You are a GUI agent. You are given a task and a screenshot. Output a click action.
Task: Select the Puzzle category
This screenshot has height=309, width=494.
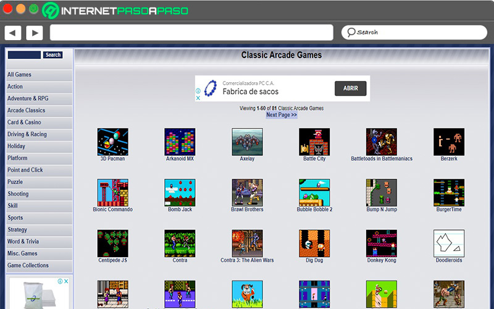[x=40, y=182]
